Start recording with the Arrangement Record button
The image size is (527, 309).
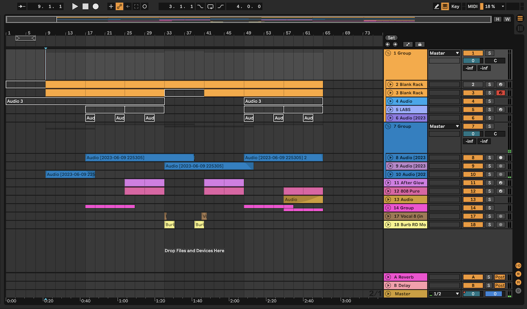pyautogui.click(x=95, y=7)
